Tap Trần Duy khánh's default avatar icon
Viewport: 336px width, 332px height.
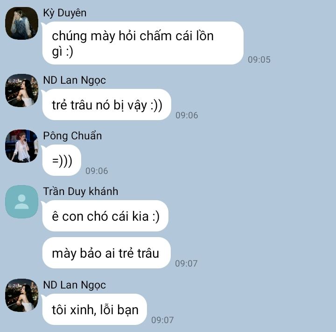coord(21,202)
